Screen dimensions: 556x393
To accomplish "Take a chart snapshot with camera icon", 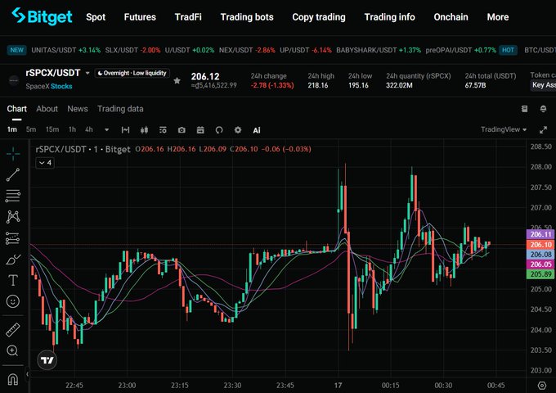I will [182, 130].
